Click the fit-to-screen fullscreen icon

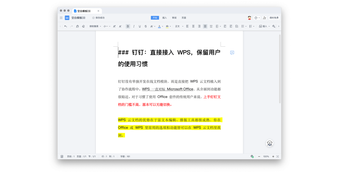tap(278, 156)
